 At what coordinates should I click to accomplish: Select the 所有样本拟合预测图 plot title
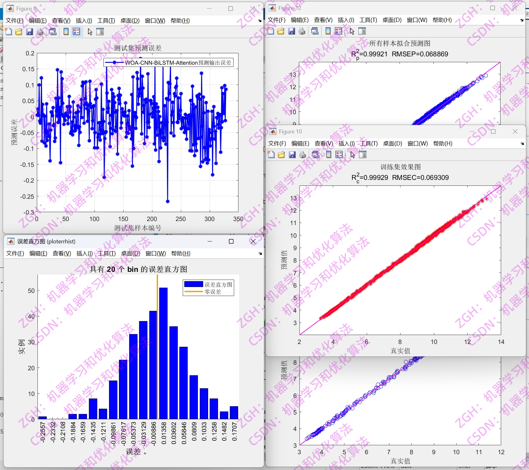click(400, 44)
